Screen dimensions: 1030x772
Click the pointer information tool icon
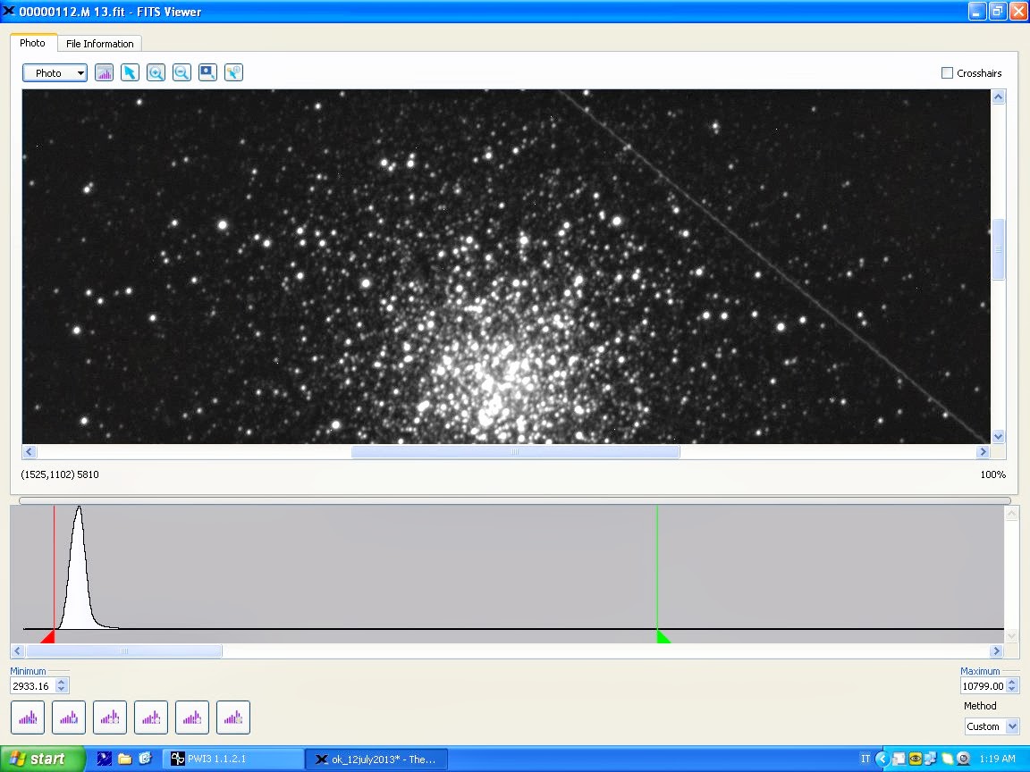pyautogui.click(x=233, y=72)
